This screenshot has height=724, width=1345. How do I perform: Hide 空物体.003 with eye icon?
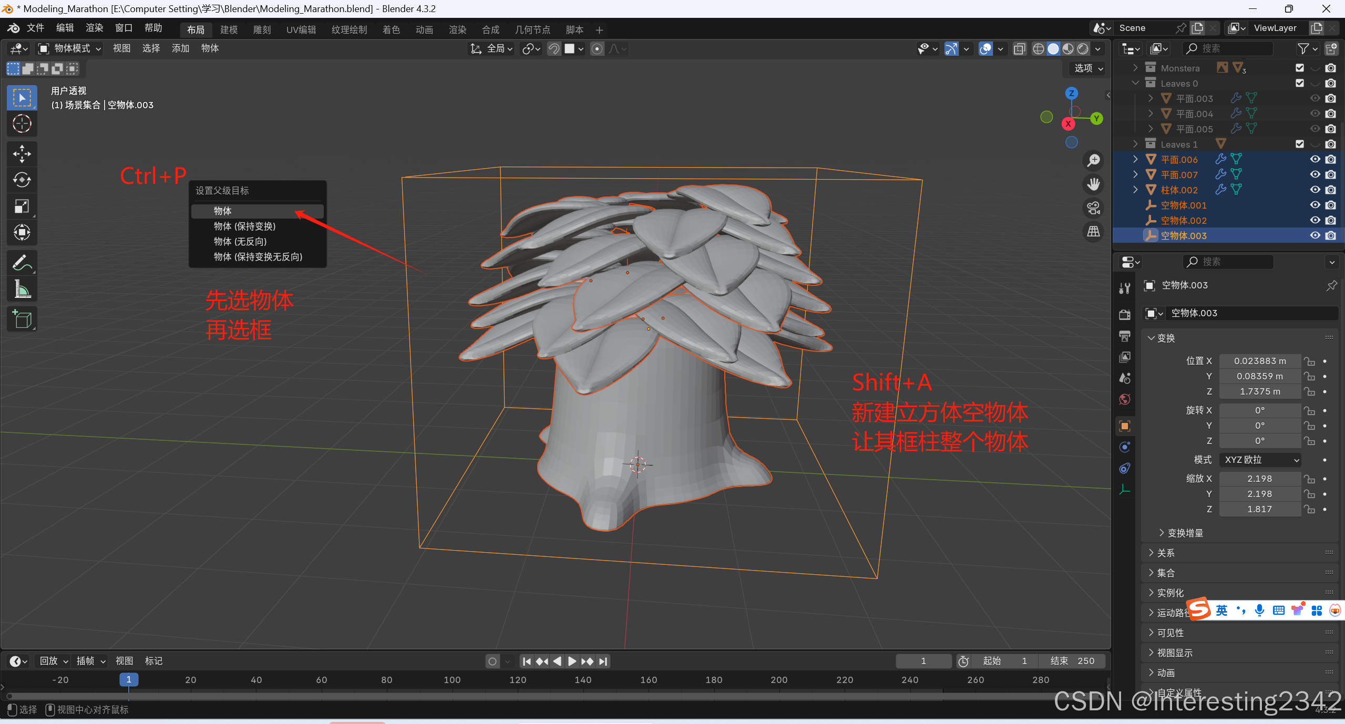(1315, 235)
